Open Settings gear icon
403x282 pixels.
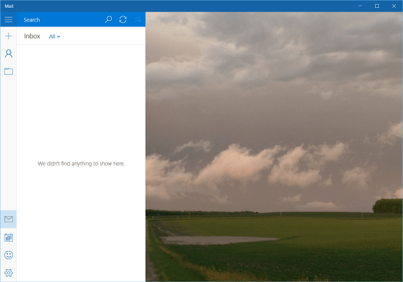[8, 272]
